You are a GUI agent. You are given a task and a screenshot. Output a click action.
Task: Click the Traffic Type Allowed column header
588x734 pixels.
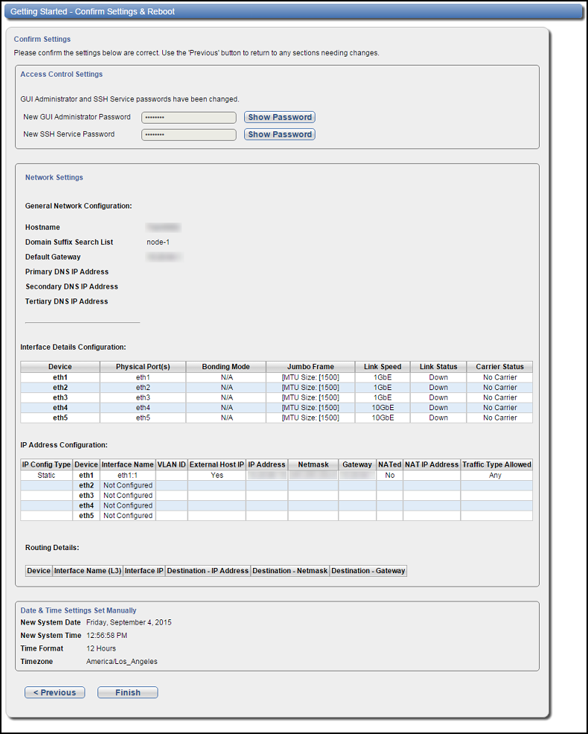coord(496,465)
